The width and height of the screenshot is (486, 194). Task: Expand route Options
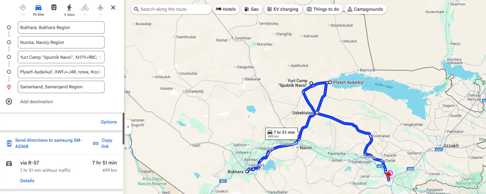tap(109, 122)
